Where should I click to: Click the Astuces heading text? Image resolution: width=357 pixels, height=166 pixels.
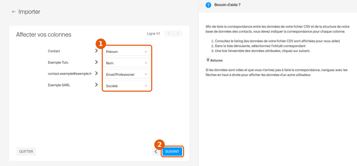(216, 61)
